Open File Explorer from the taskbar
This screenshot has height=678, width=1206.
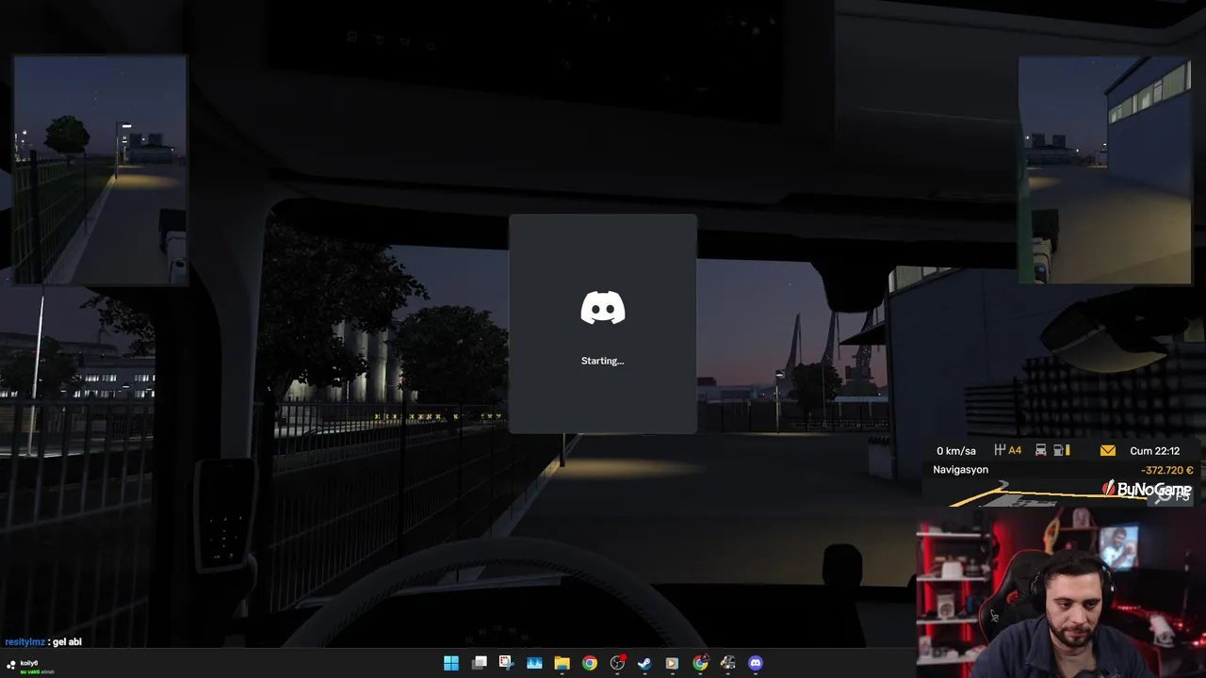click(562, 663)
